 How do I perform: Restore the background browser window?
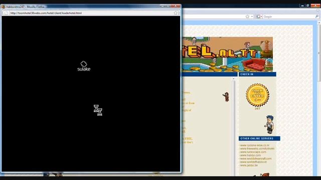coord(307,5)
